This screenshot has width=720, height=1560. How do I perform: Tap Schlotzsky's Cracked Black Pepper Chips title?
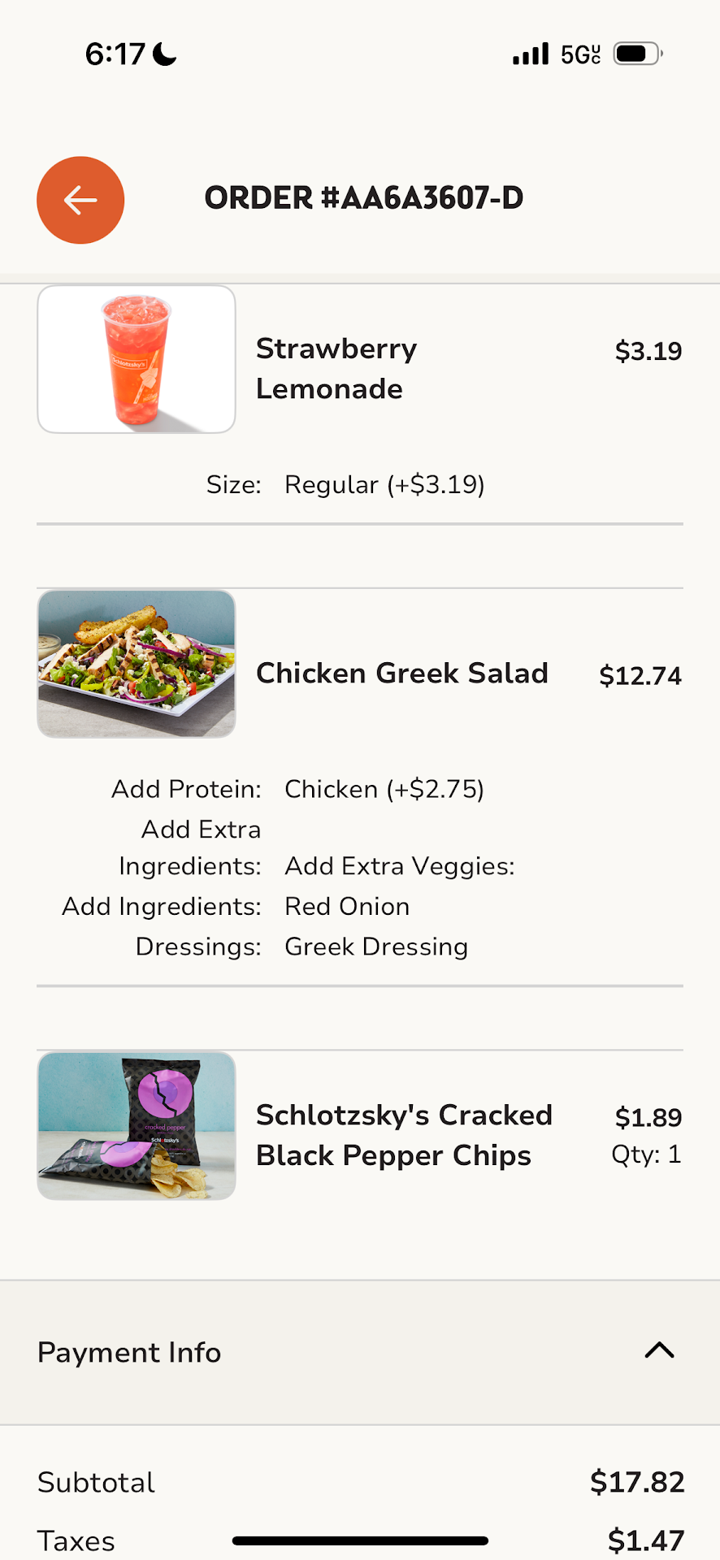(x=404, y=1135)
